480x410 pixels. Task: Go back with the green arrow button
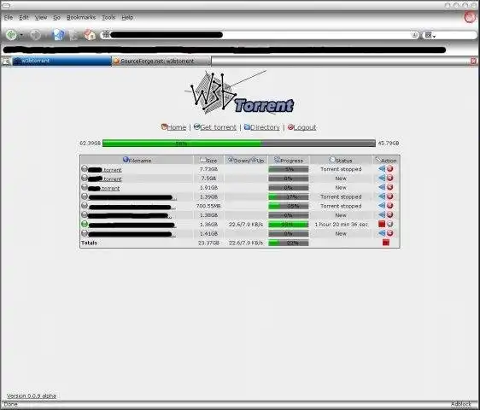coord(11,35)
